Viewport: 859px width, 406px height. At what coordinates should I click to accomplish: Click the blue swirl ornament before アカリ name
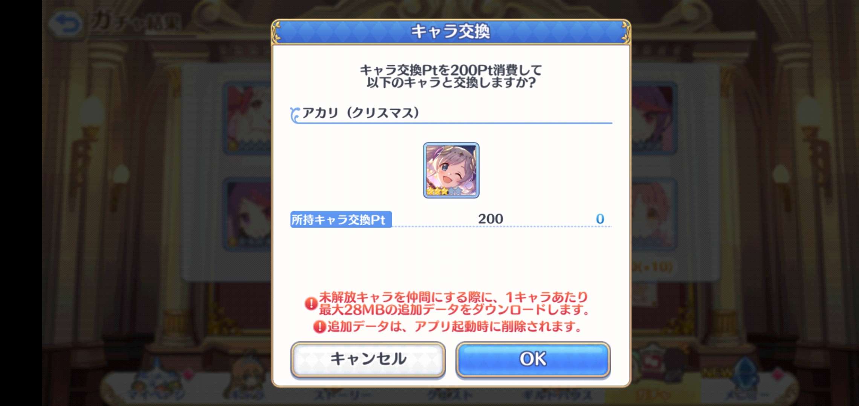click(295, 115)
